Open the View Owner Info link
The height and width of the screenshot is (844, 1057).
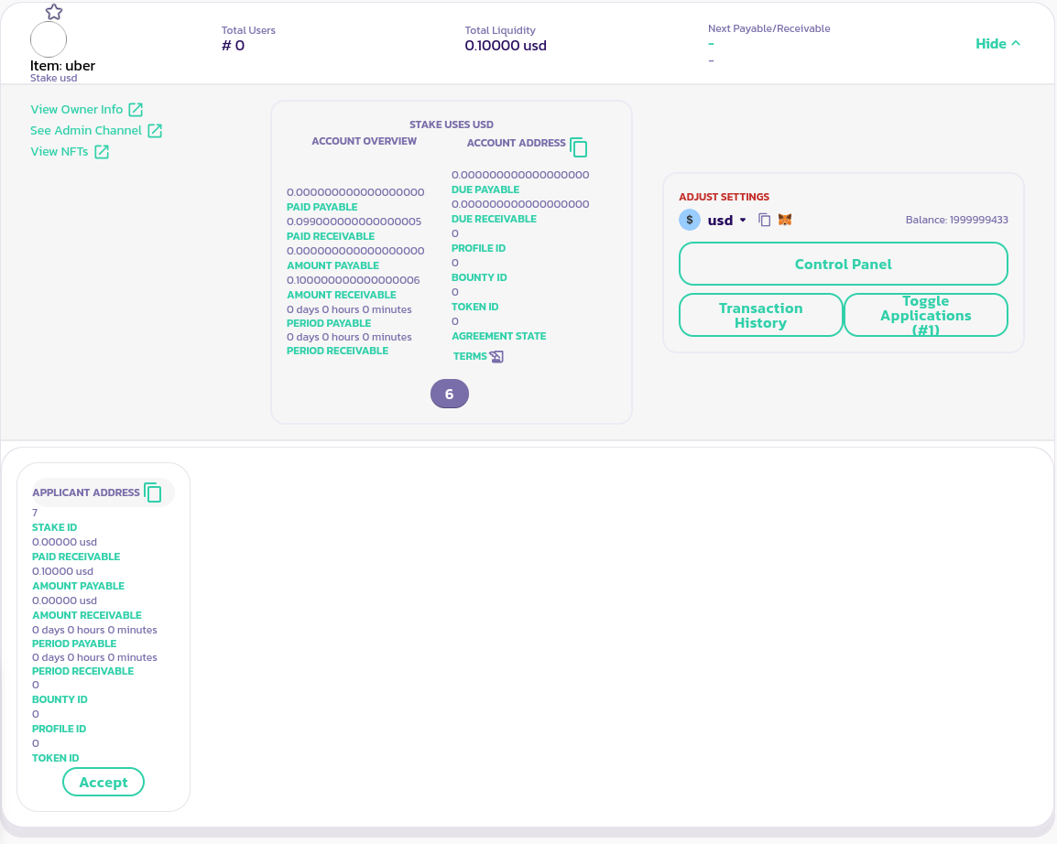77,110
